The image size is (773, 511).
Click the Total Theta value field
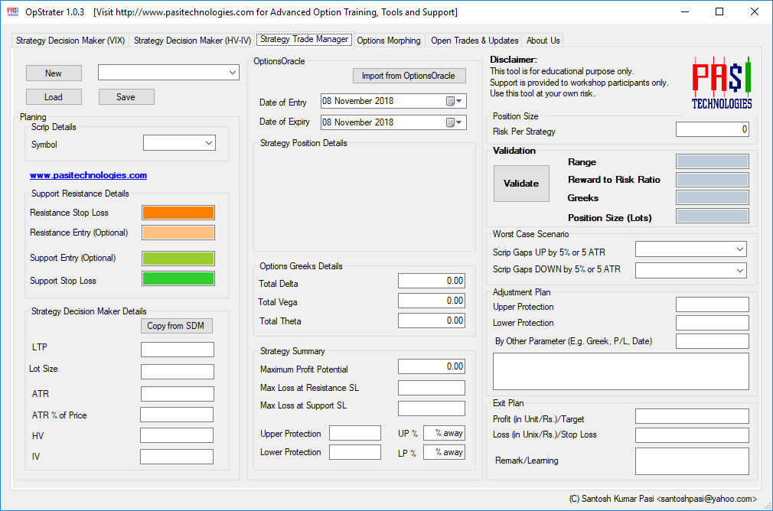click(x=432, y=321)
